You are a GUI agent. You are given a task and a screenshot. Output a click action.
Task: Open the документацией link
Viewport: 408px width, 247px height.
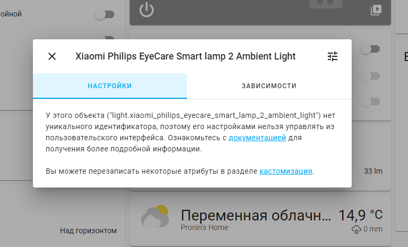click(x=257, y=138)
